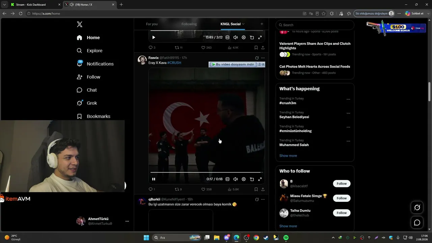Go to Explore in the sidebar
Image resolution: width=432 pixels, height=243 pixels.
89,51
